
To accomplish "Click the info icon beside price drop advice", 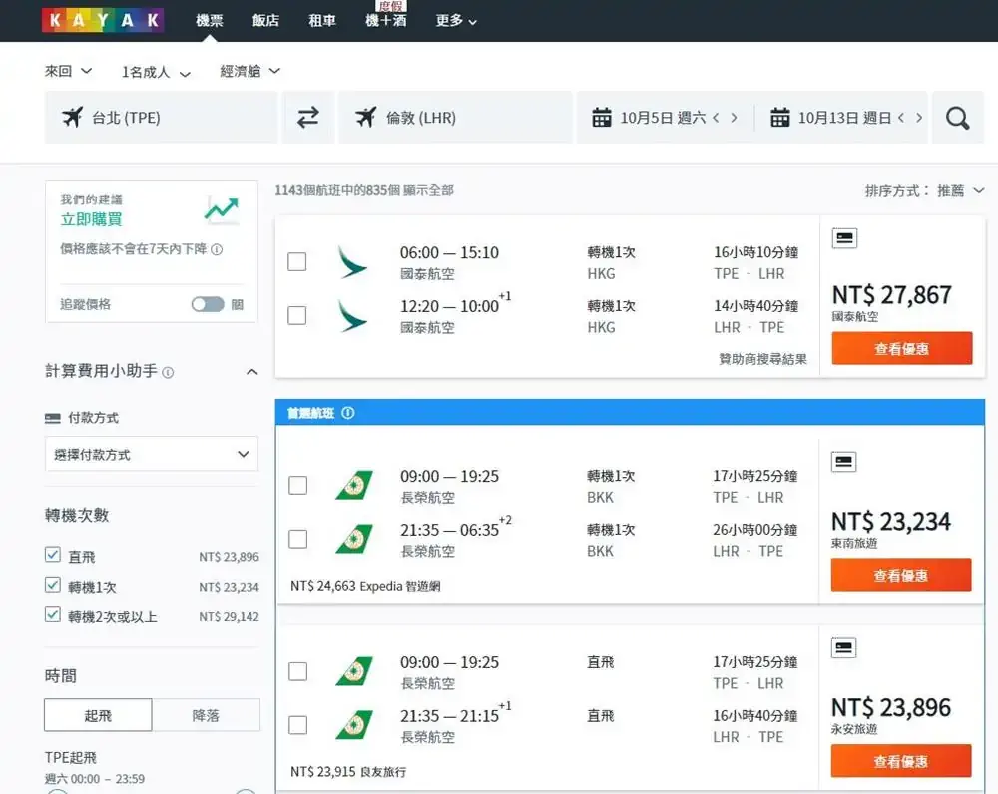I will (x=217, y=249).
